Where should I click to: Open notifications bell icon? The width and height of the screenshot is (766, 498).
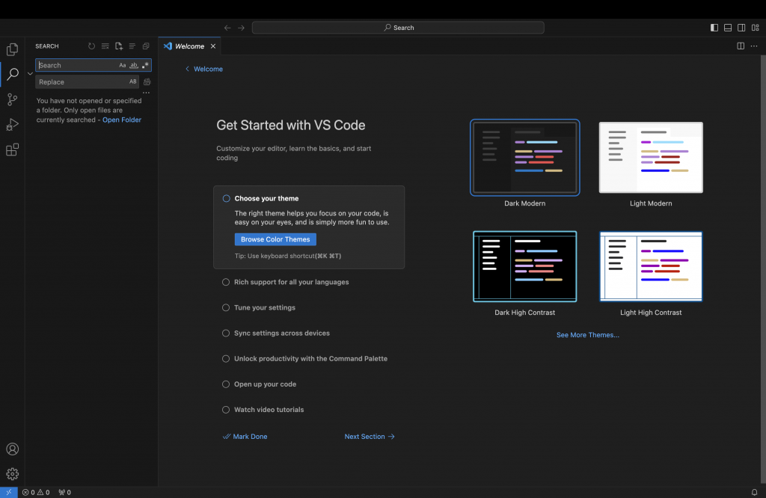(754, 492)
